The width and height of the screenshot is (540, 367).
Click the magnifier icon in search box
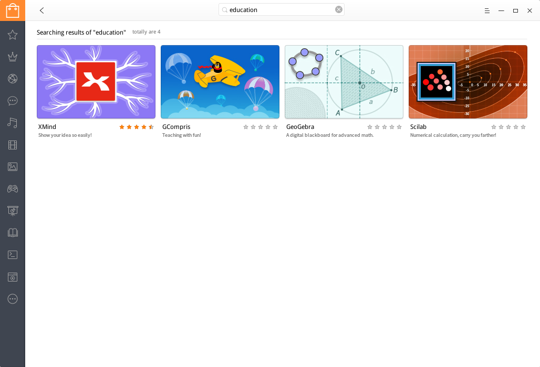224,10
